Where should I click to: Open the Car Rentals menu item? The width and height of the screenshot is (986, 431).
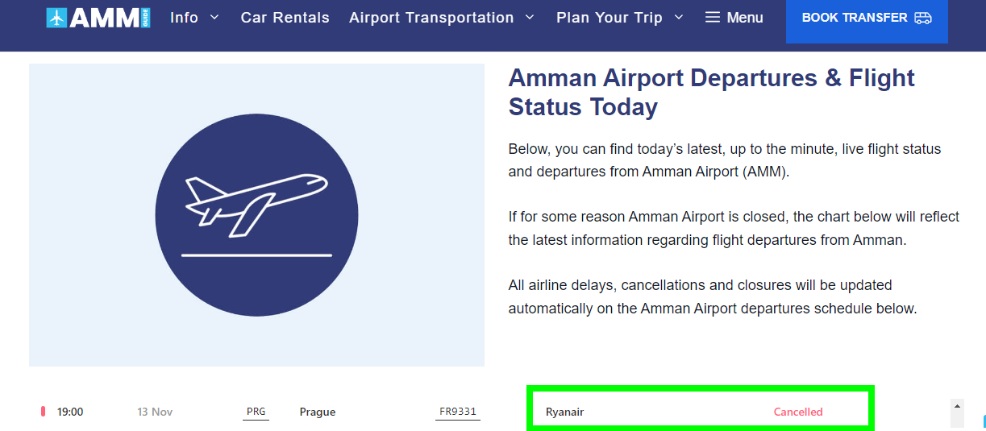pyautogui.click(x=285, y=17)
